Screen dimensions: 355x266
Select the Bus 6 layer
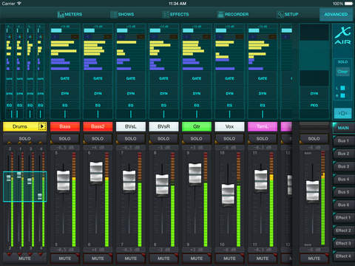[x=343, y=205]
